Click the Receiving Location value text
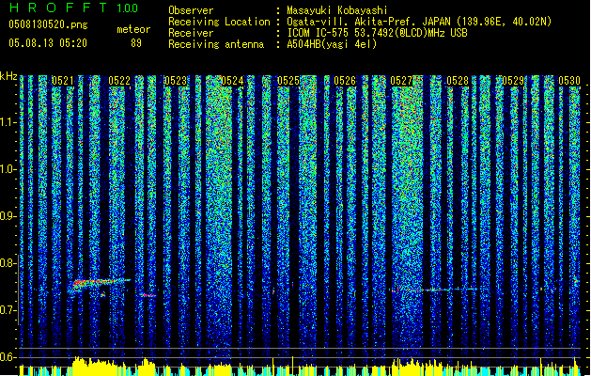Screen dimensions: 591x376 [419, 22]
